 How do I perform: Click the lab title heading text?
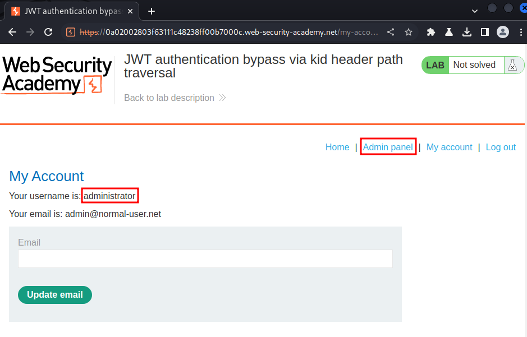pyautogui.click(x=263, y=66)
